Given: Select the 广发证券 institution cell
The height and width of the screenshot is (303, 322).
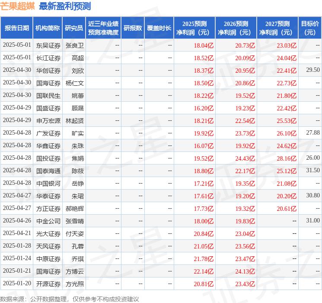Looking at the screenshot, I should pyautogui.click(x=48, y=133).
